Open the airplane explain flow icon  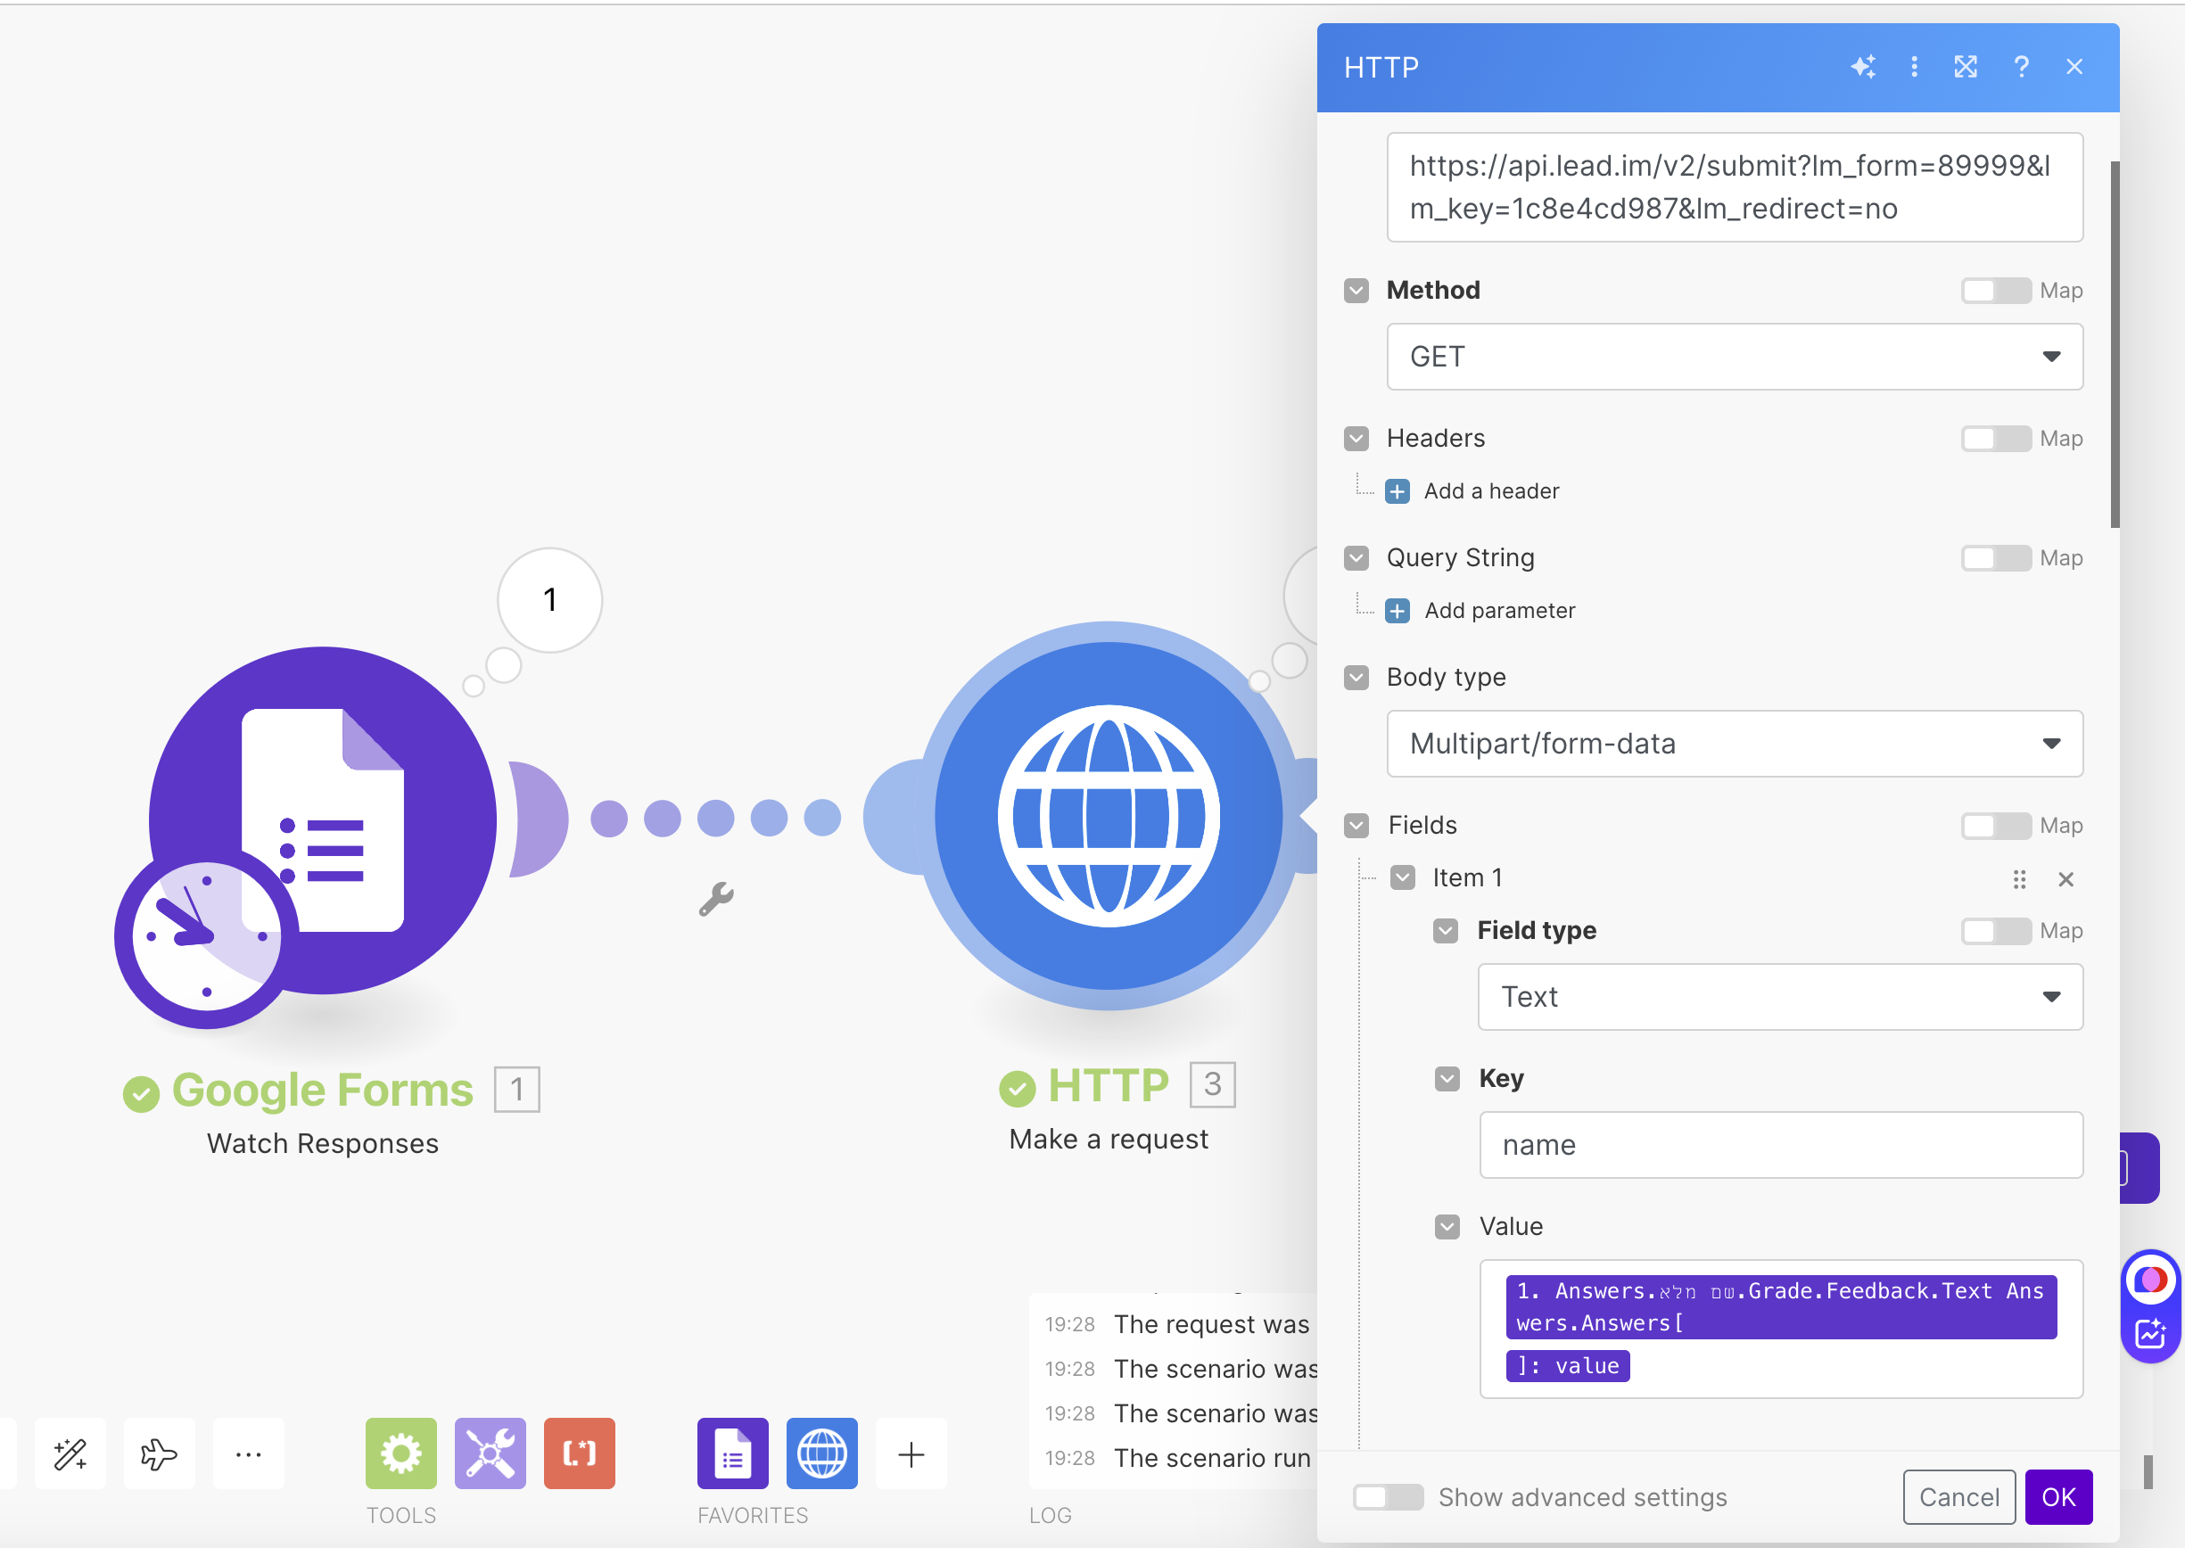[x=158, y=1453]
